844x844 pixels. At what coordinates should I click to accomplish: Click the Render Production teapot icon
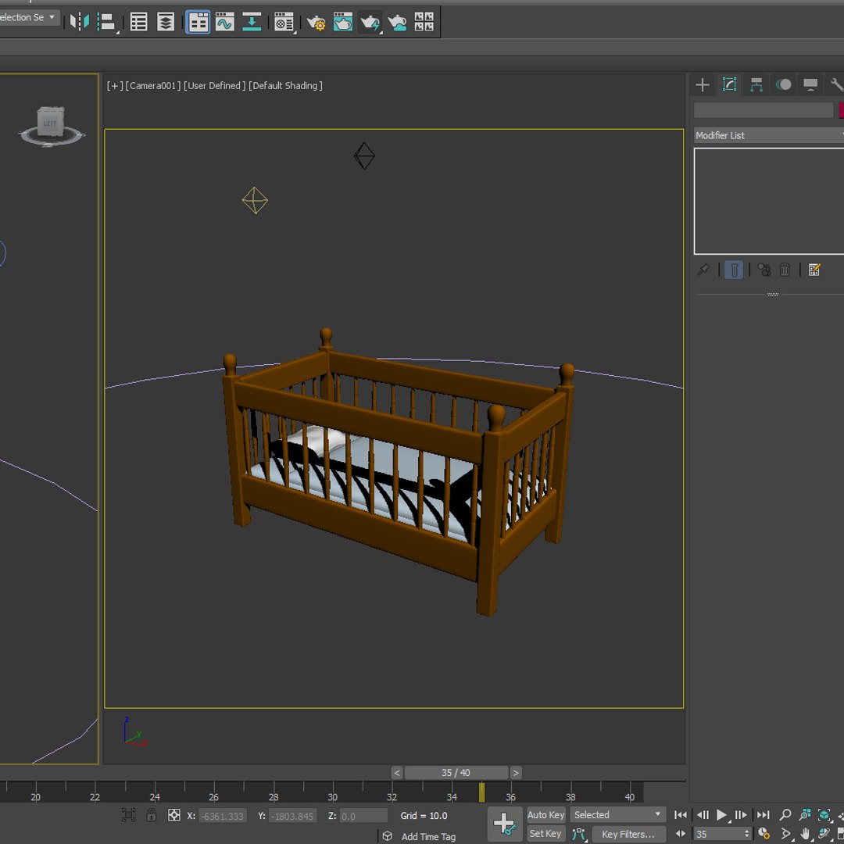370,23
